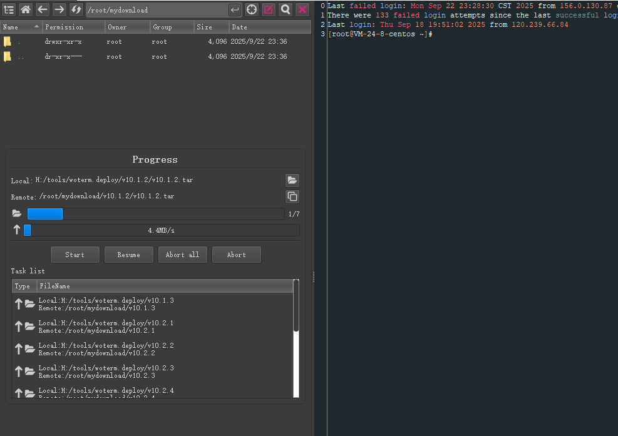Navigate back to the previous folder
The width and height of the screenshot is (618, 436).
43,9
